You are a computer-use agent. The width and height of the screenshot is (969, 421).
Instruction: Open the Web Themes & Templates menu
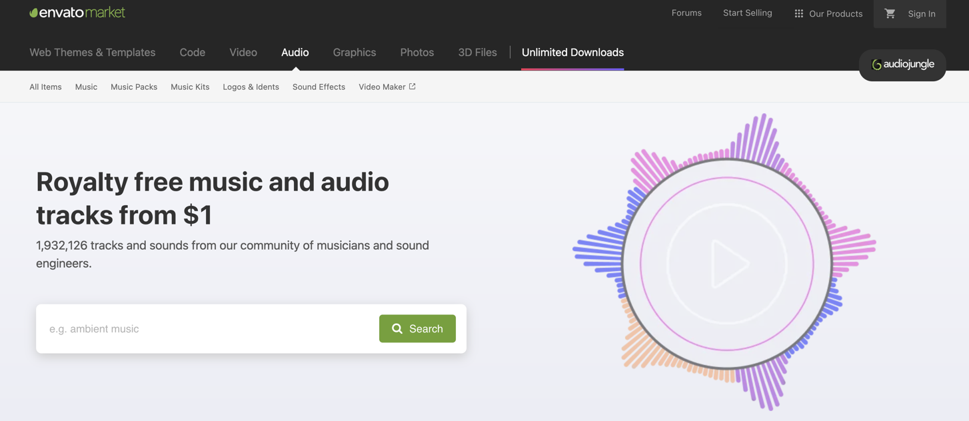92,53
